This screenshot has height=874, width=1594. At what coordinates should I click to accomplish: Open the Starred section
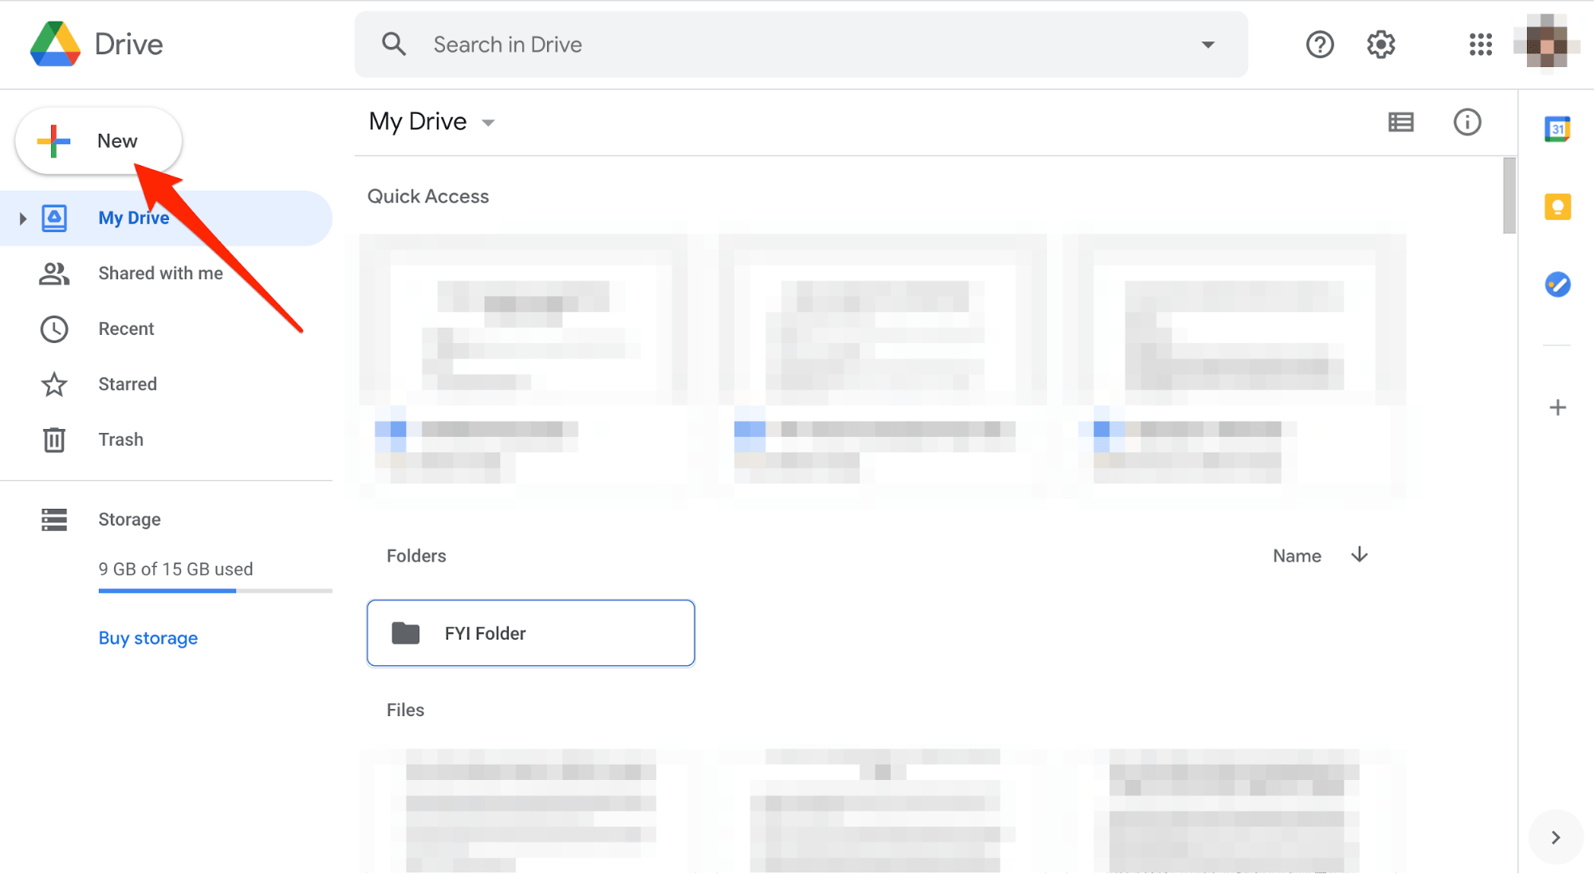(126, 384)
